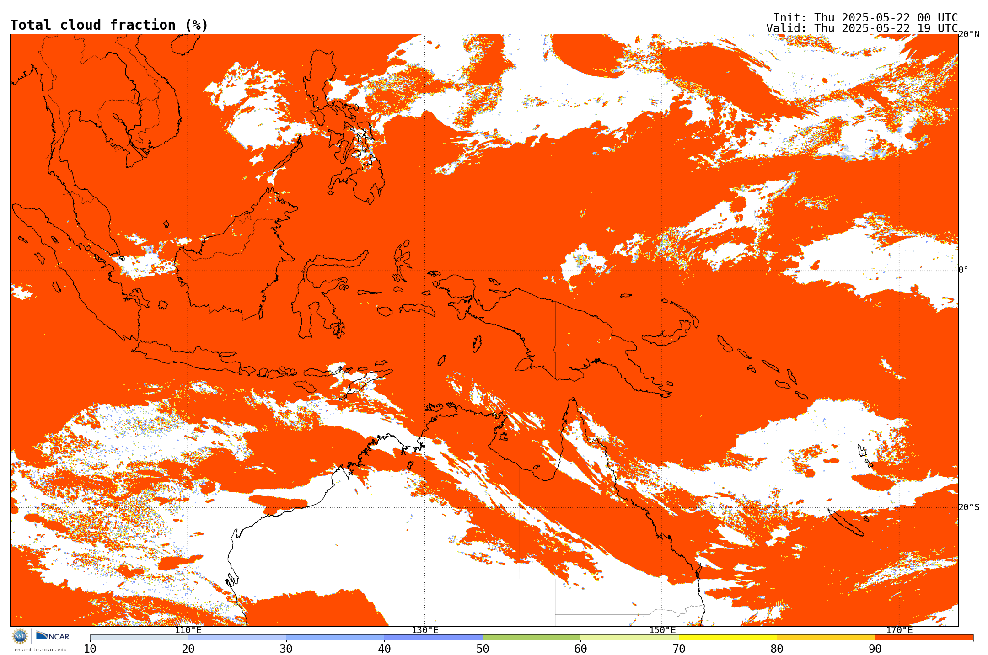Screen dimensions: 988x655
Task: Select the Total cloud fraction (%) title
Action: [x=109, y=25]
